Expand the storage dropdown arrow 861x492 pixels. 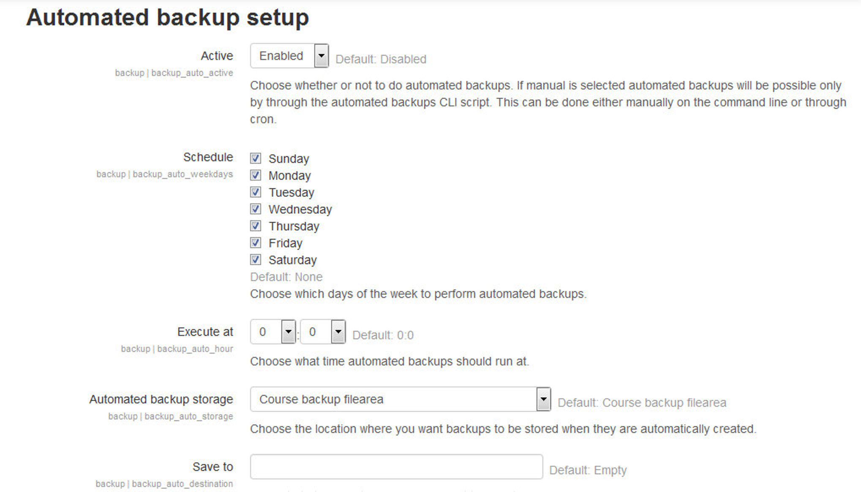(543, 399)
